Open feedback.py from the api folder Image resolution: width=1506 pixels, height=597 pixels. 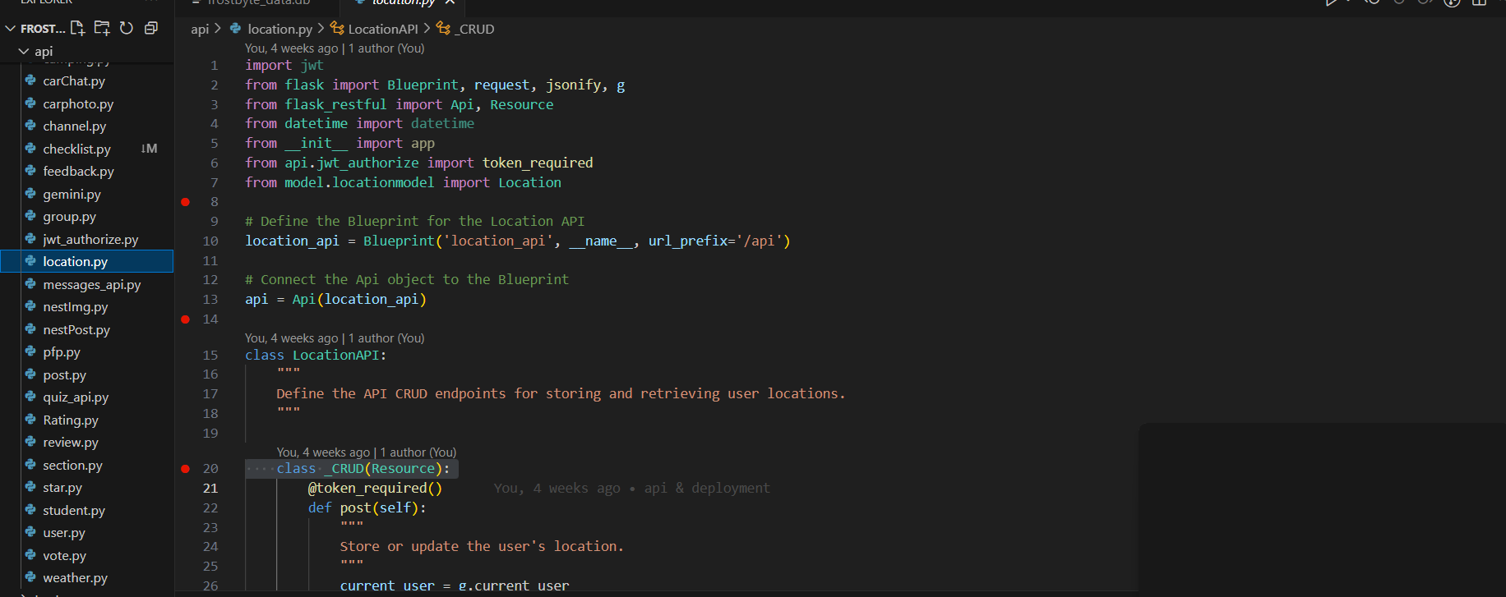78,172
